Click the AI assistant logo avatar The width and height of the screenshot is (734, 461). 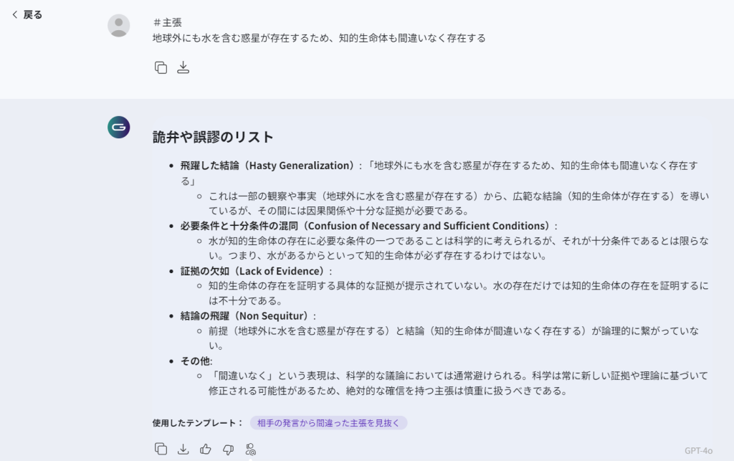(x=118, y=127)
